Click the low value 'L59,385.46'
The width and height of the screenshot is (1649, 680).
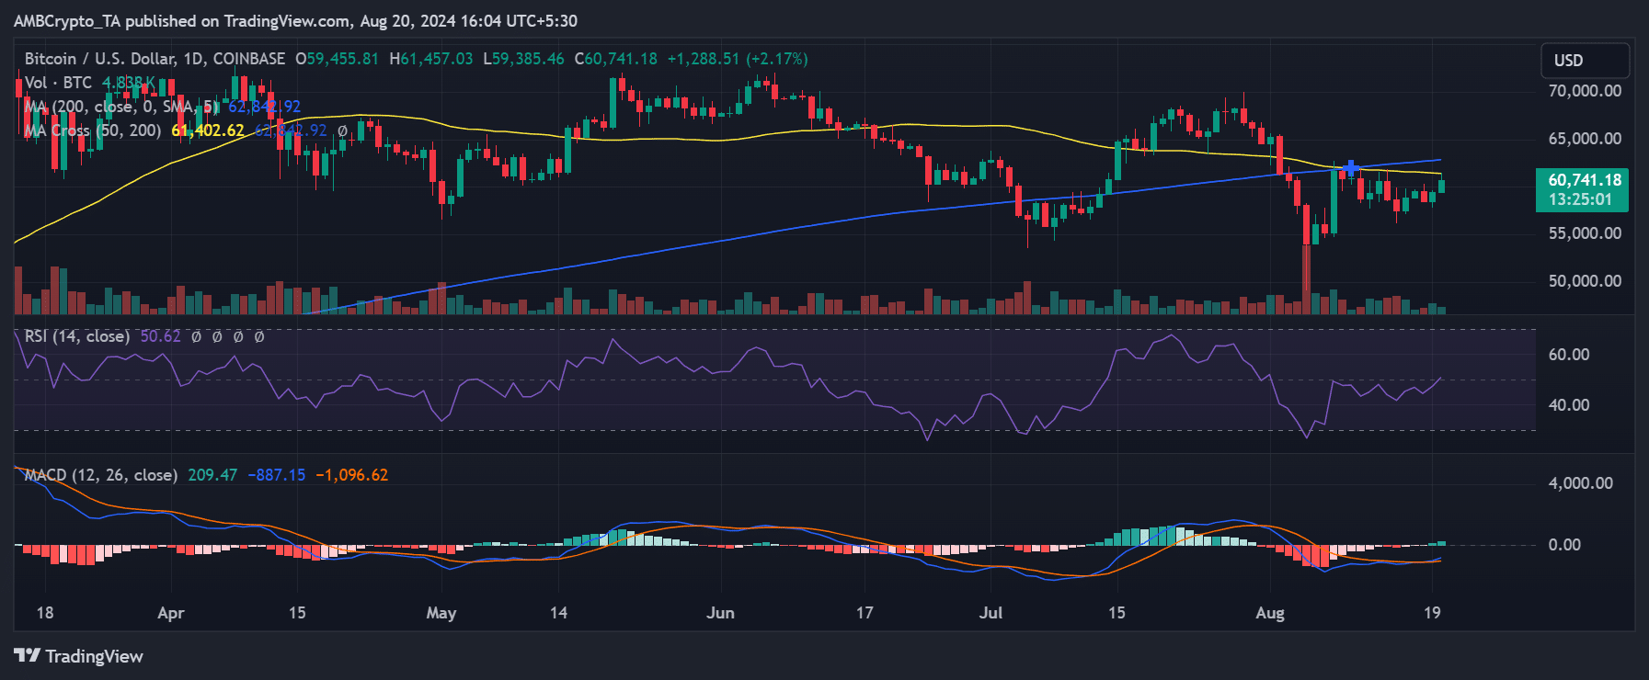click(524, 59)
